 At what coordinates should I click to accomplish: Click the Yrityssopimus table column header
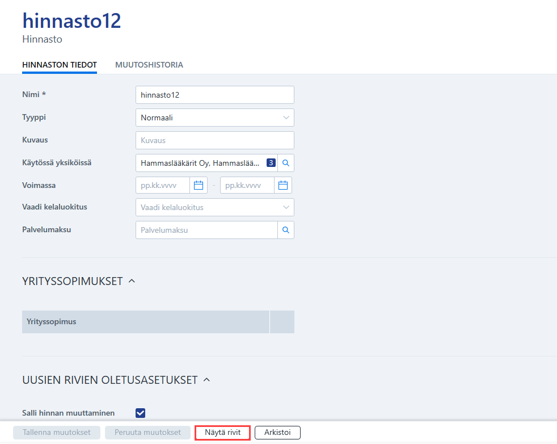pyautogui.click(x=146, y=322)
